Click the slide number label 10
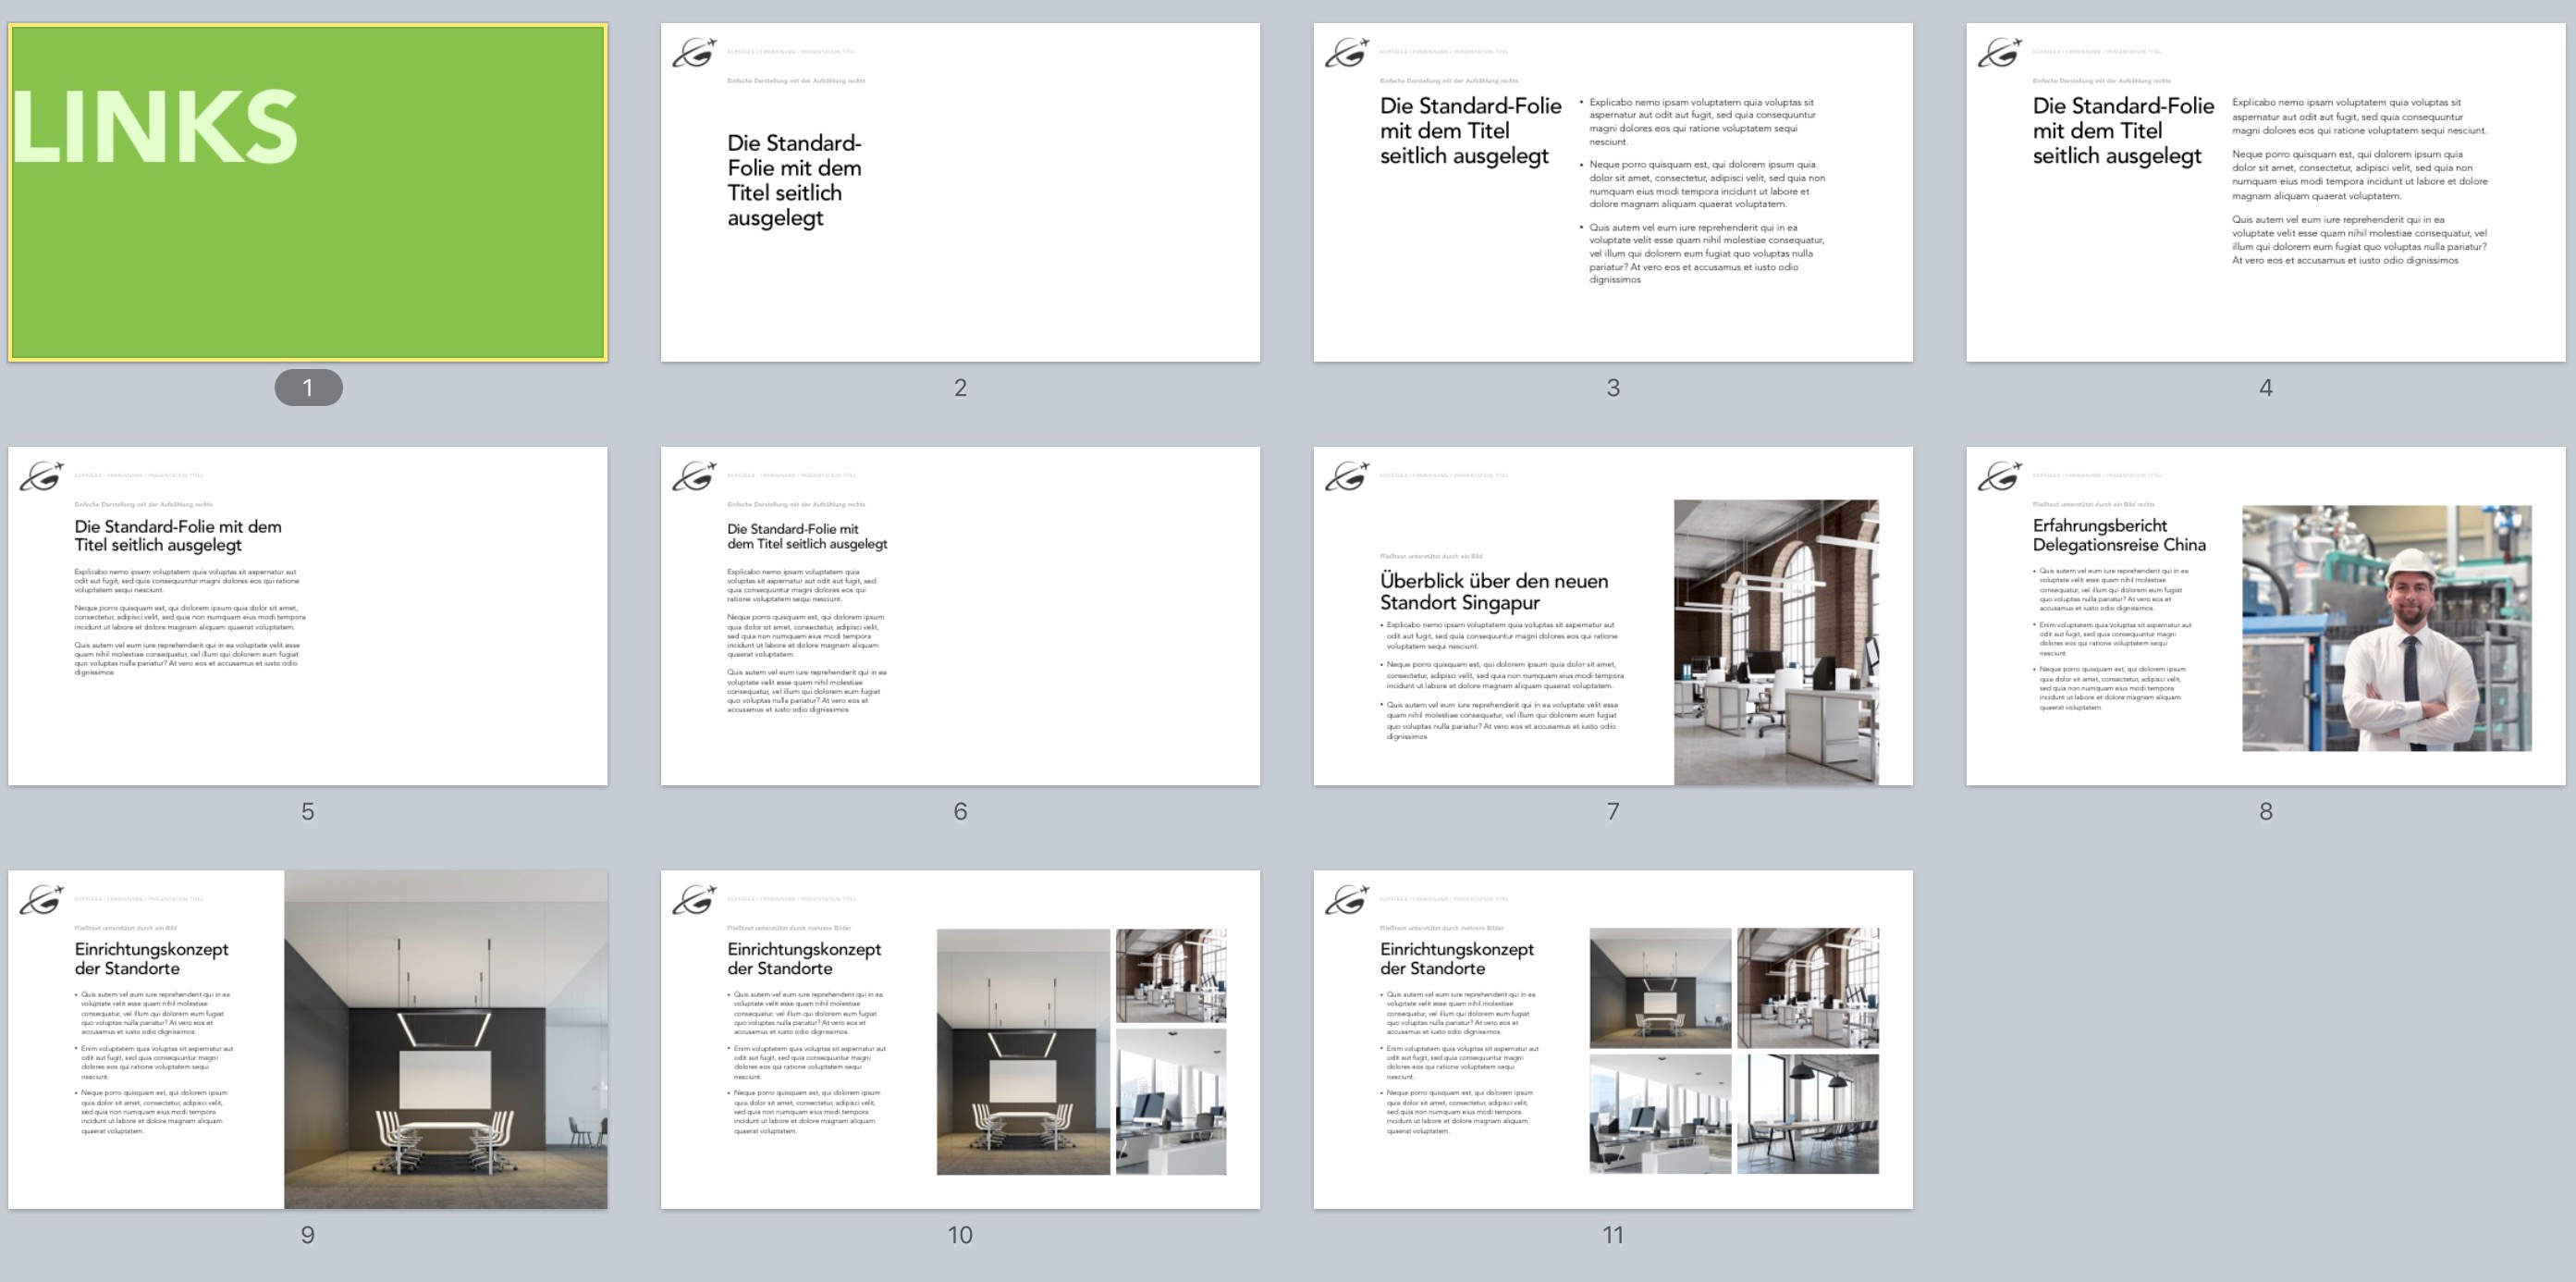 point(960,1235)
